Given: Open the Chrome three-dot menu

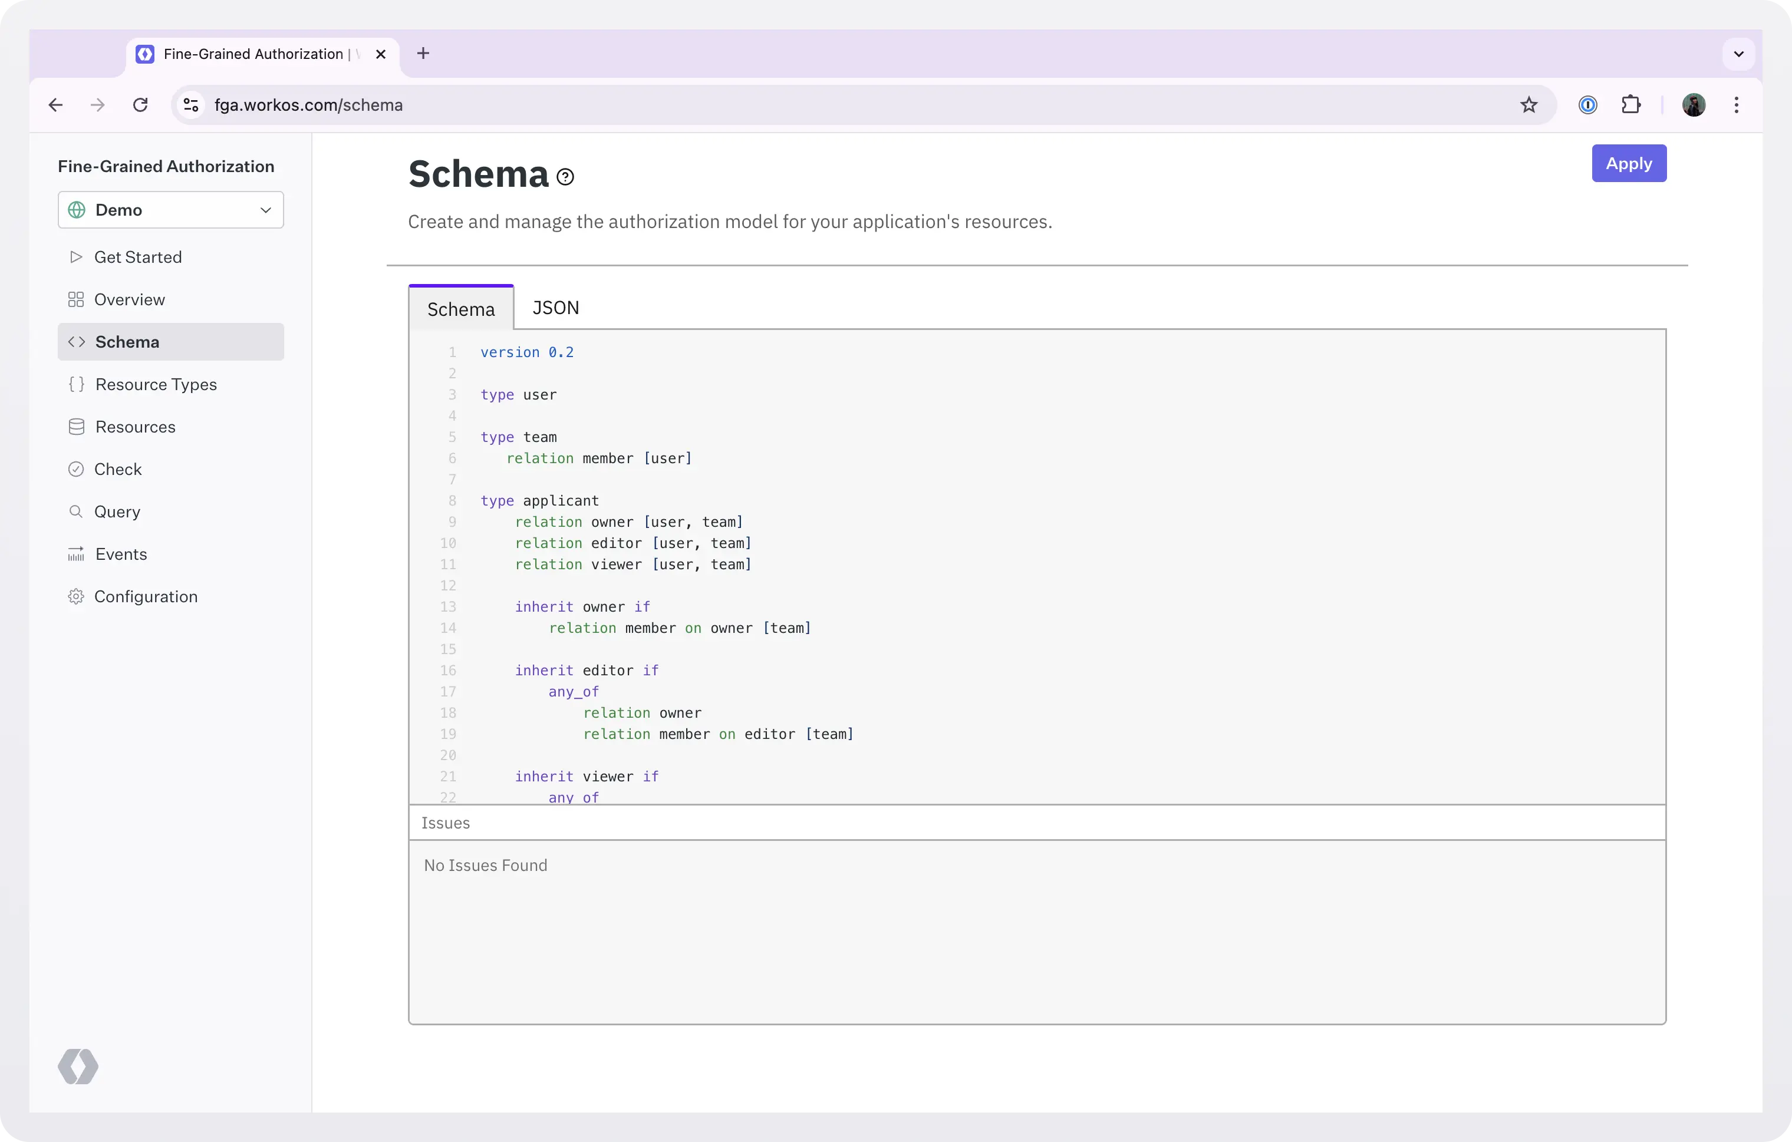Looking at the screenshot, I should [x=1736, y=105].
